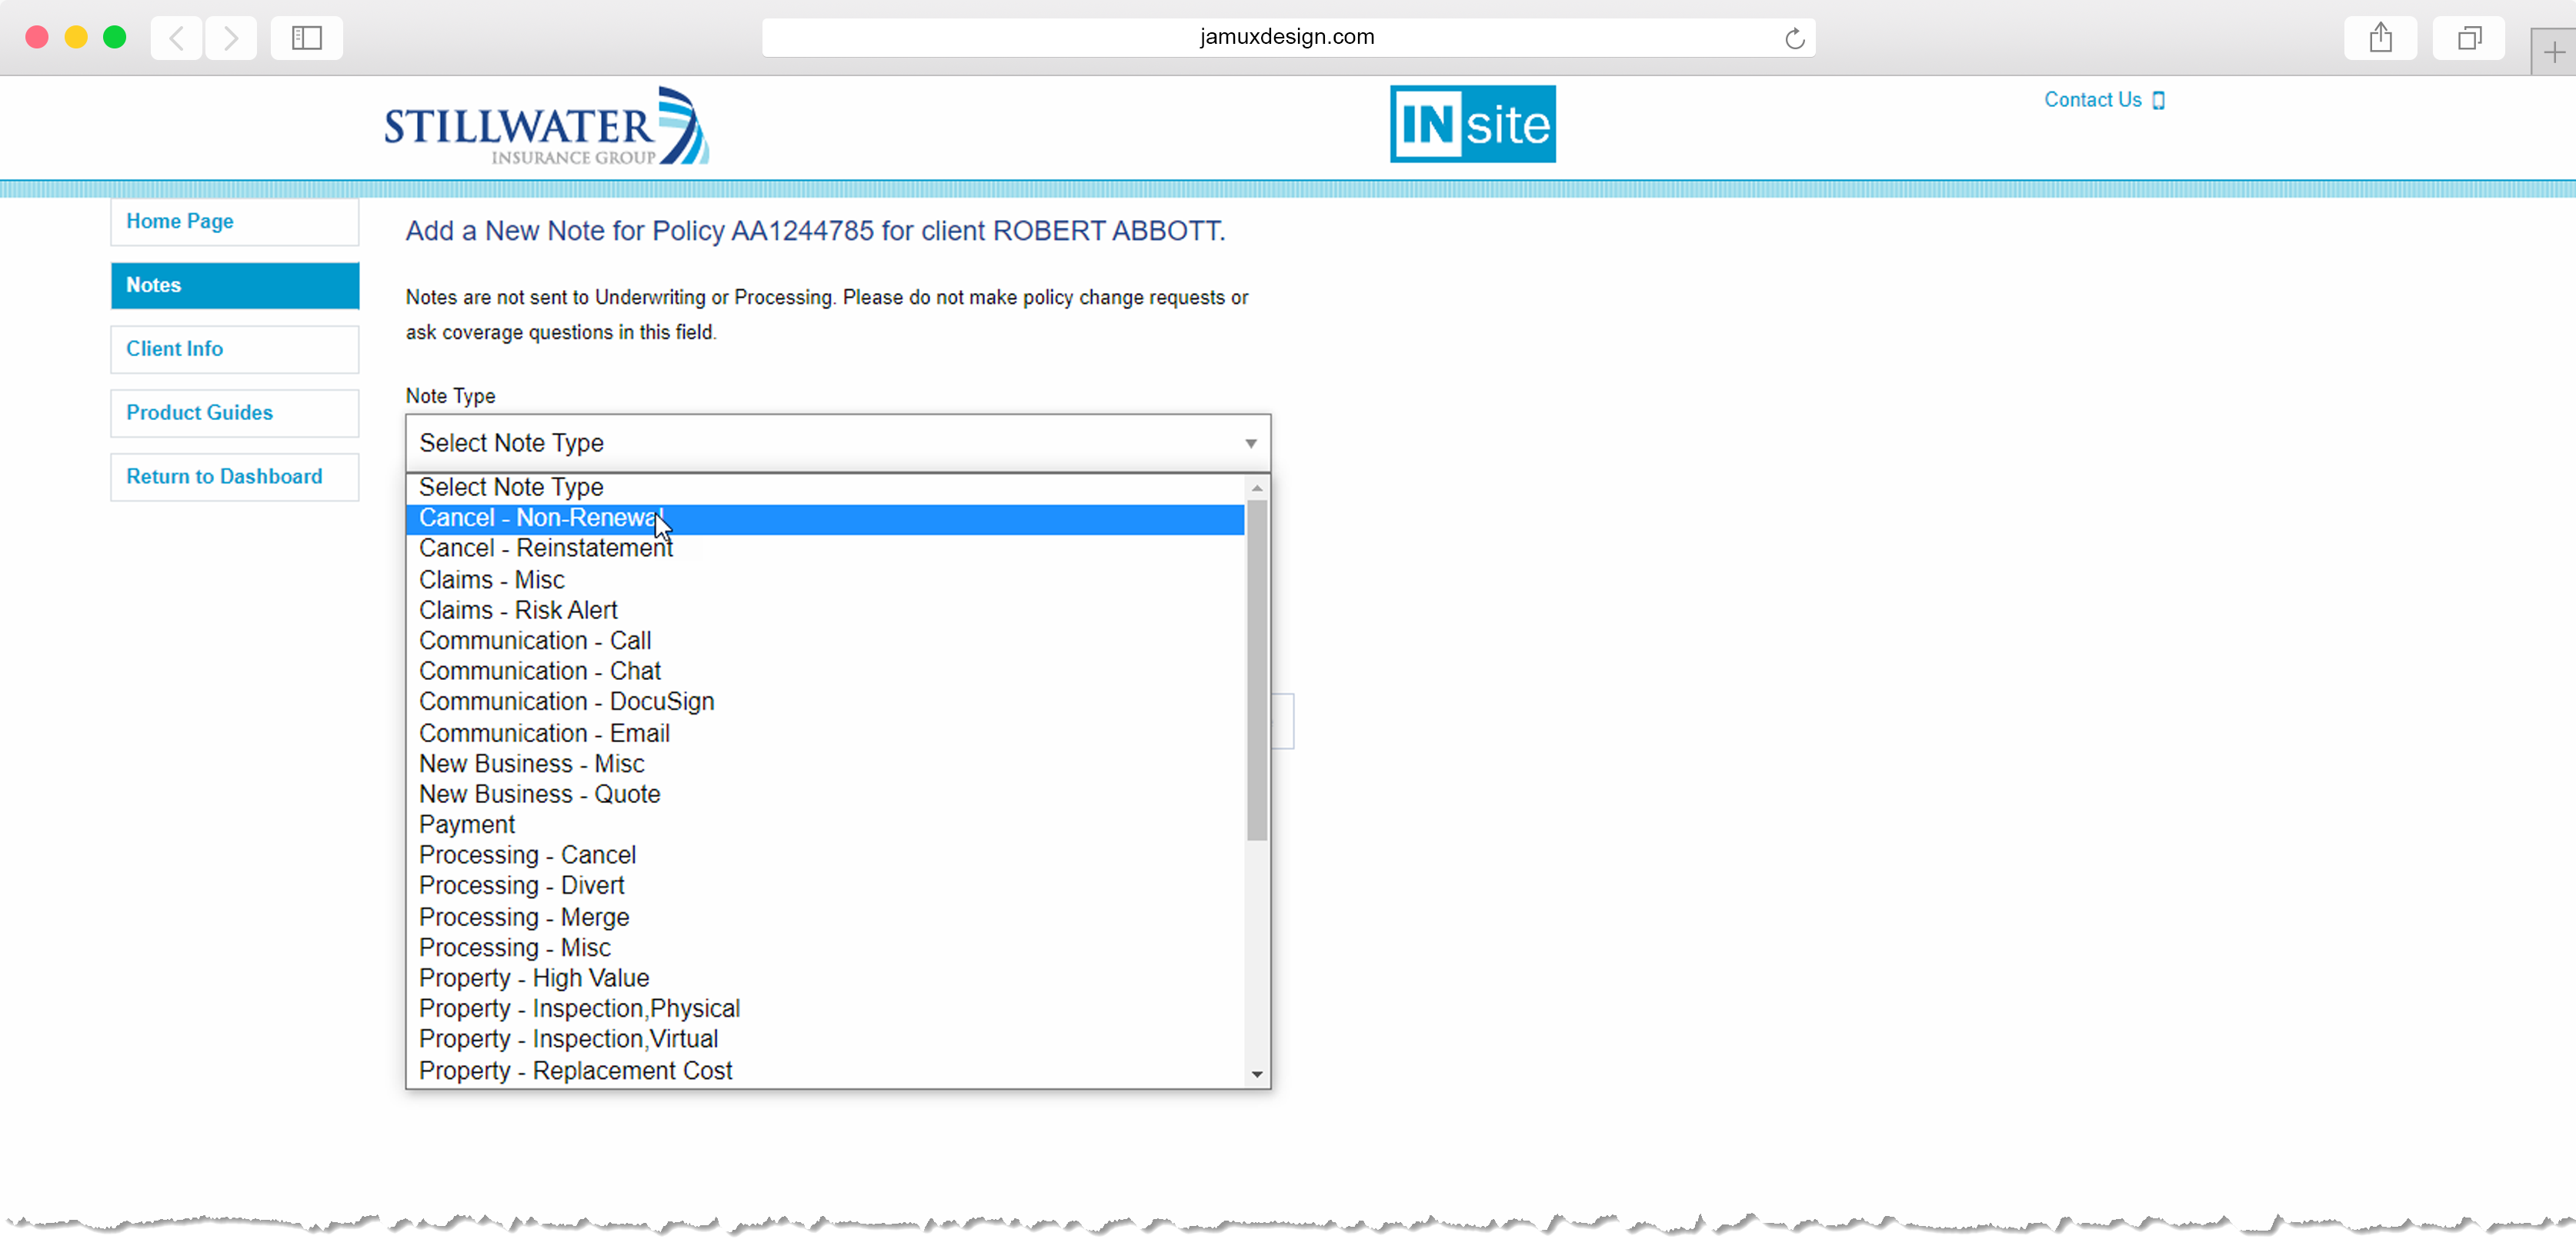Toggle the browser sidebar icon
The width and height of the screenshot is (2576, 1246).
(306, 38)
